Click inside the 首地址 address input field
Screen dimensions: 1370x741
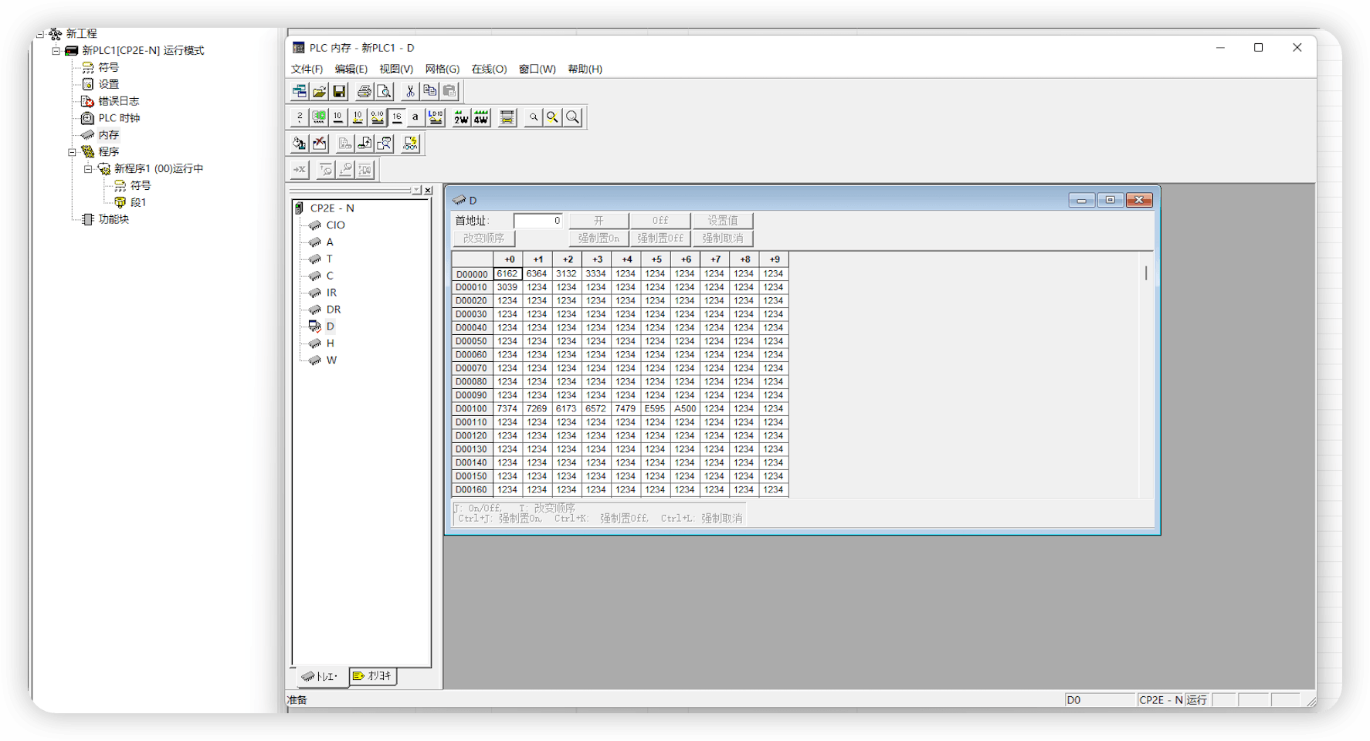[x=537, y=220]
